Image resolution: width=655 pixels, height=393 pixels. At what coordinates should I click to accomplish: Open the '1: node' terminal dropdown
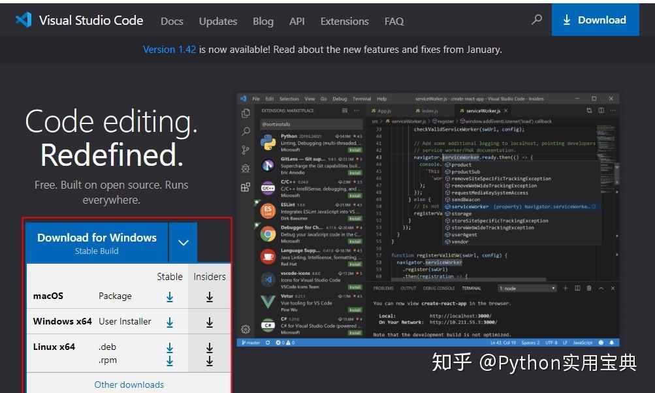pyautogui.click(x=527, y=289)
